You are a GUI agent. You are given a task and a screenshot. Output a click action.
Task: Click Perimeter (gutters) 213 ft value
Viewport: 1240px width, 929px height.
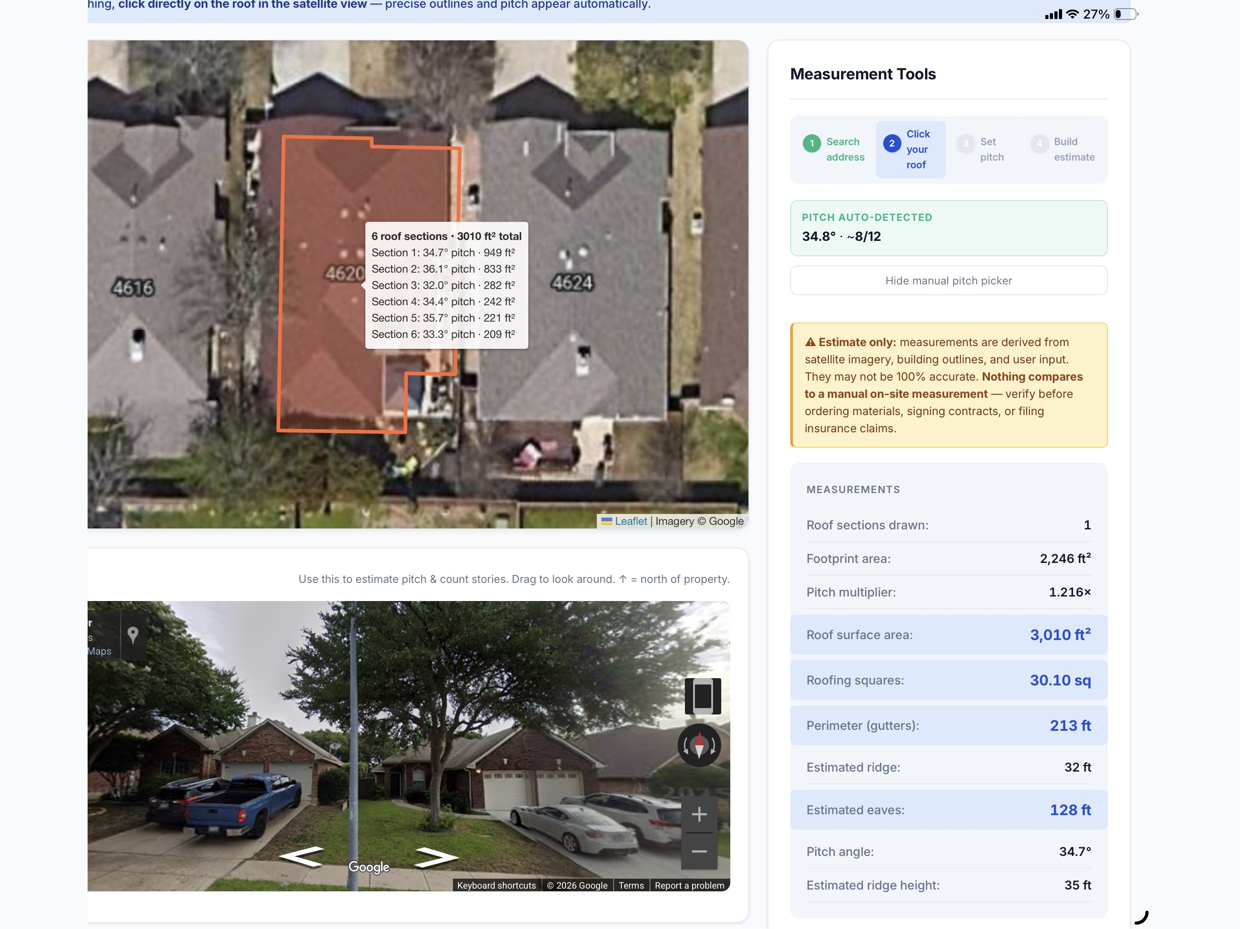1070,725
